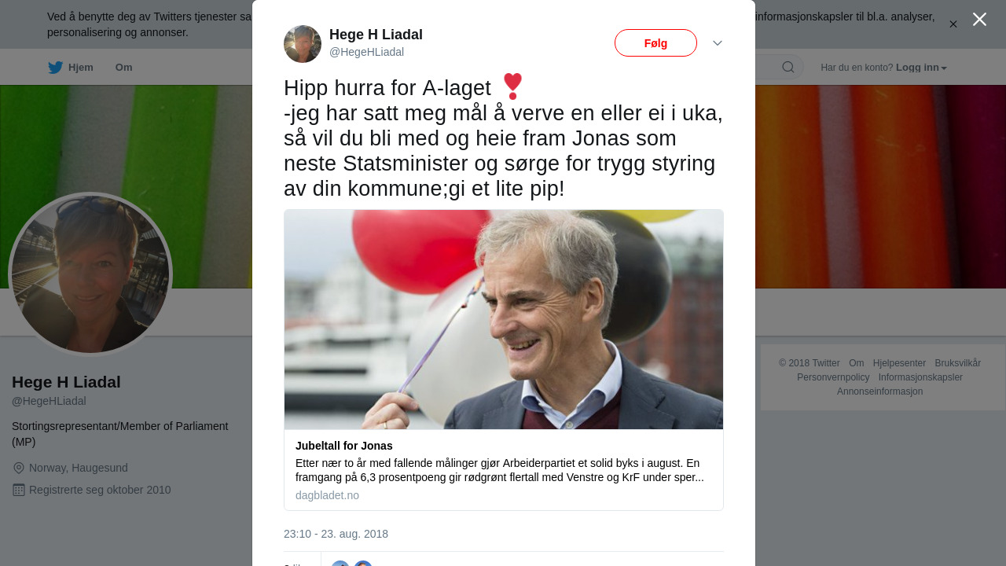Open the large profile picture
Viewport: 1006px width, 566px height.
90,274
